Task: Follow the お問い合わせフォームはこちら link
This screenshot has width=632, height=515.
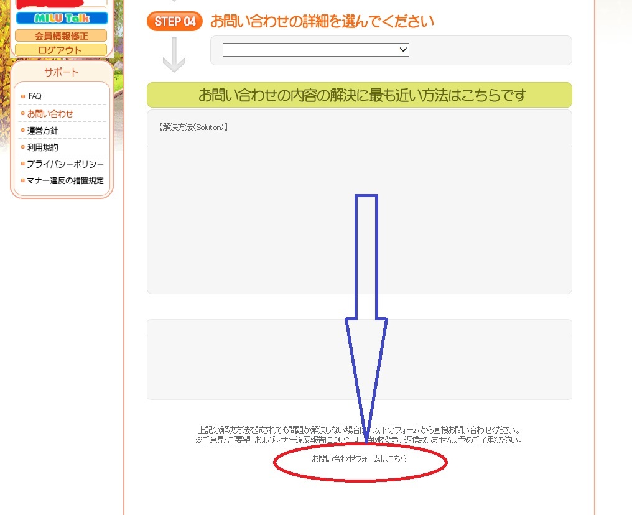Action: (359, 458)
